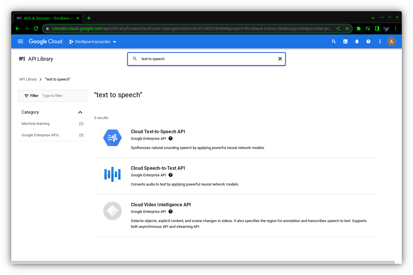Click the help icon under Cloud Video Intelligence API
The width and height of the screenshot is (413, 275).
click(171, 211)
